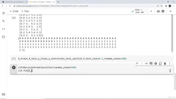Viewport: 176px width, 99px height.
Task: Close the decision_tree.ipynb tab
Action: pos(54,2)
